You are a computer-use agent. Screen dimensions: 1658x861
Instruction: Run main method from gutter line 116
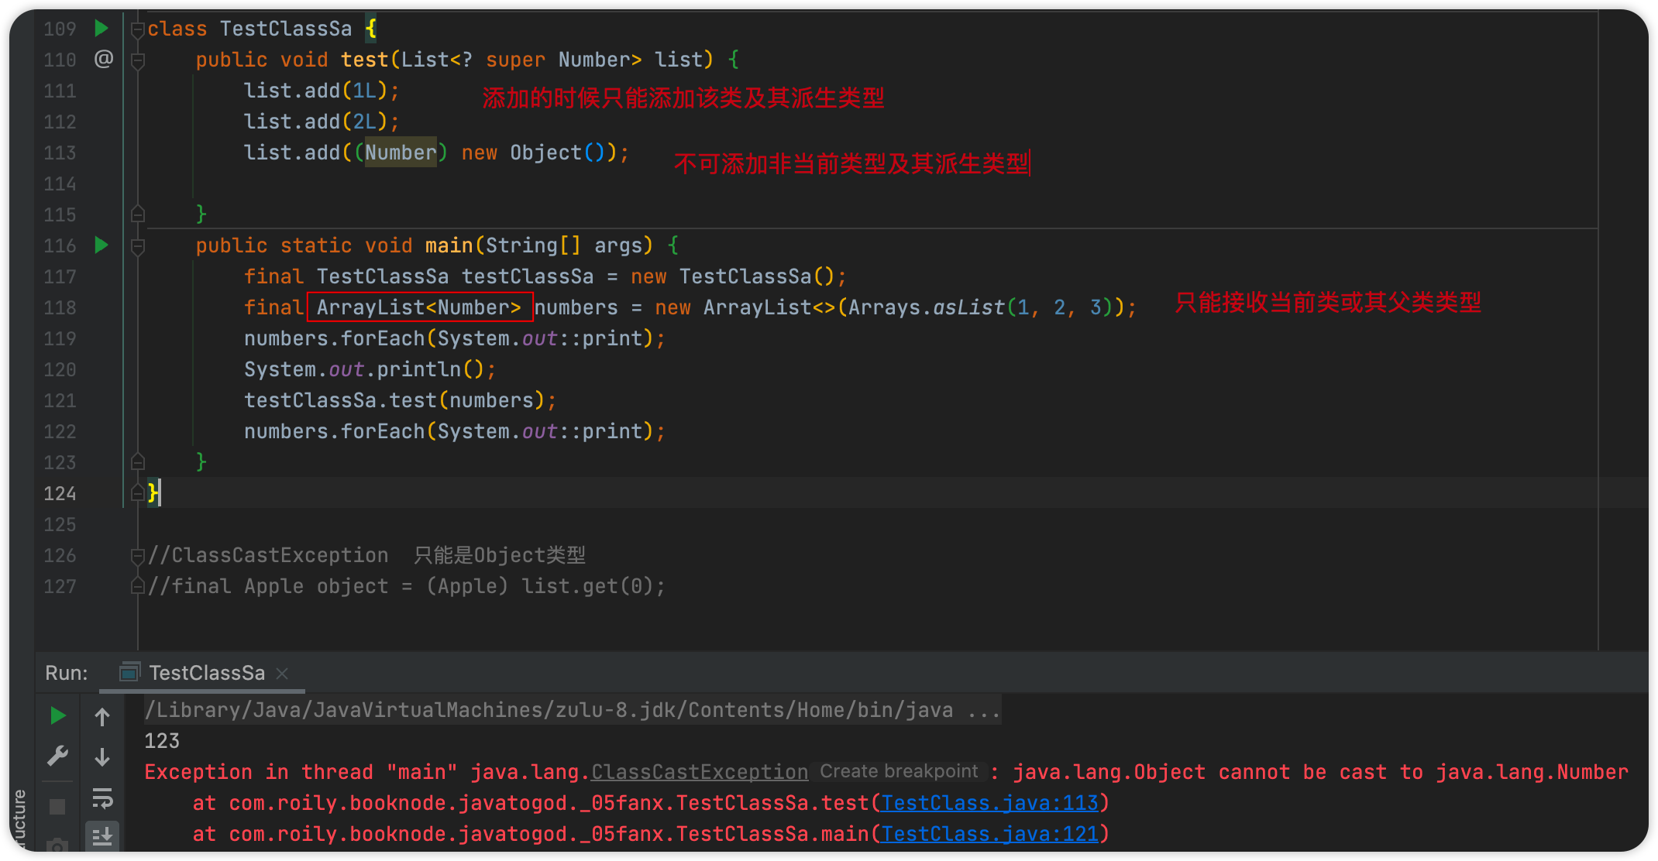click(101, 245)
